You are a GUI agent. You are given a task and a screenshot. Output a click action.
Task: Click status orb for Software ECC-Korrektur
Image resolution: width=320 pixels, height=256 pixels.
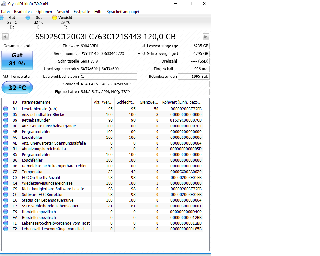click(6, 195)
